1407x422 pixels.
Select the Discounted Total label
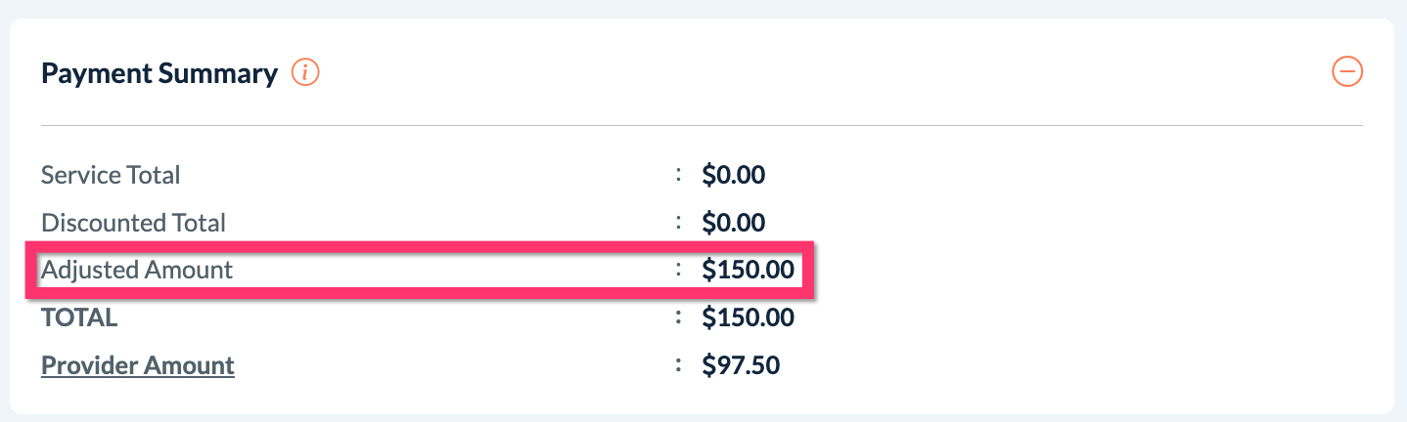pyautogui.click(x=133, y=223)
